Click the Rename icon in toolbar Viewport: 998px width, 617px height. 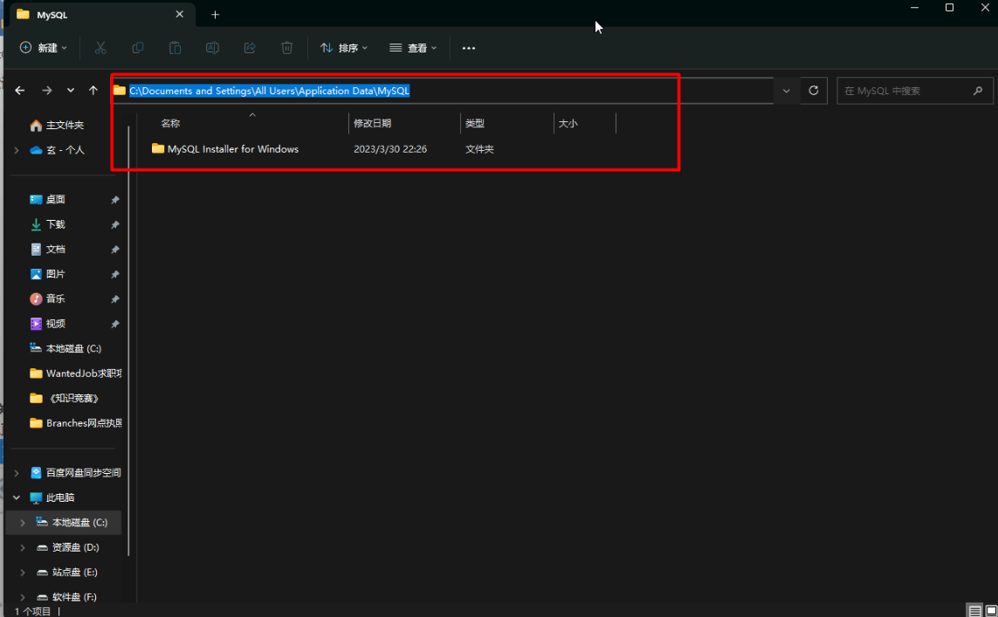212,48
